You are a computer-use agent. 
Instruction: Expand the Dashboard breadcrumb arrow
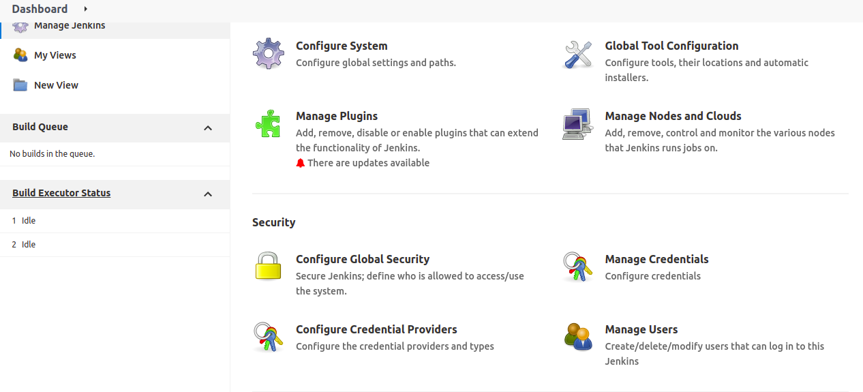[86, 9]
